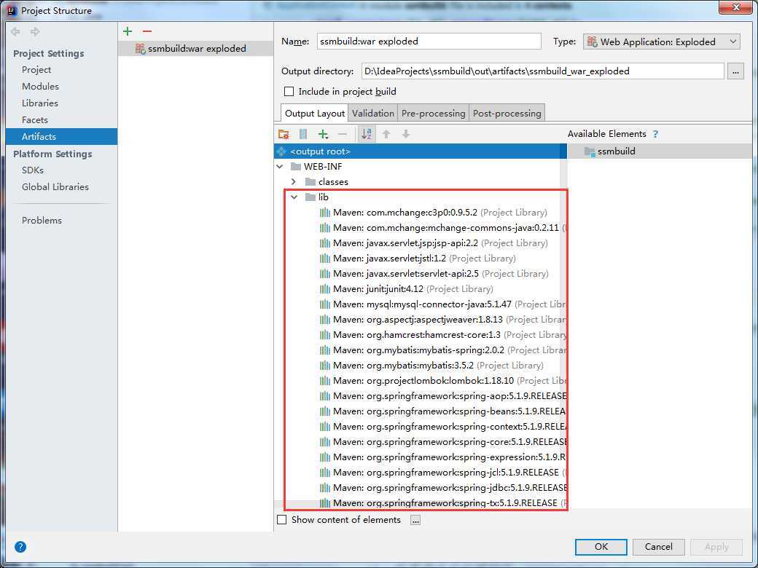Open Facets settings section
Screen dimensions: 758x568
coord(35,119)
